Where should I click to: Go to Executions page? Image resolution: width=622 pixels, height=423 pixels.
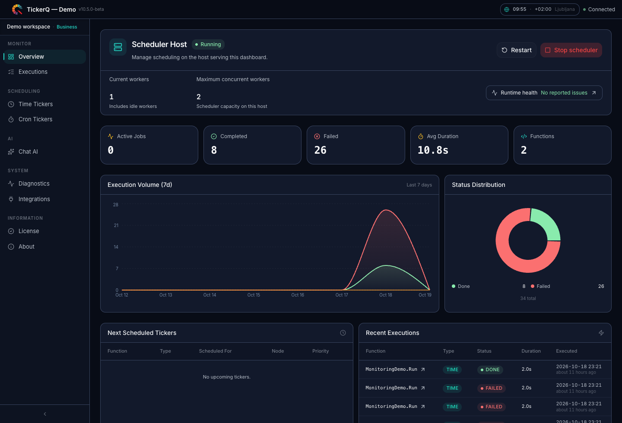coord(44,72)
